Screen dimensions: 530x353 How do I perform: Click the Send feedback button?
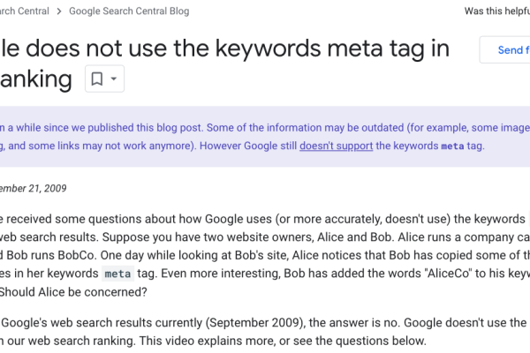[x=504, y=49]
